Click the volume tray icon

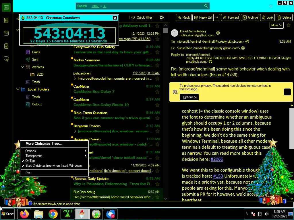pos(266,214)
